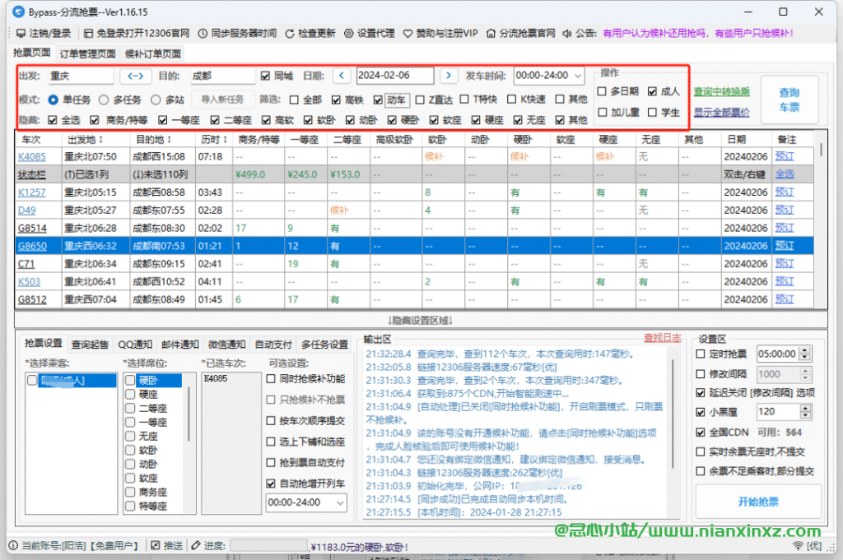The image size is (843, 560).
Task: Click the 显示全部票价 link
Action: pos(721,112)
